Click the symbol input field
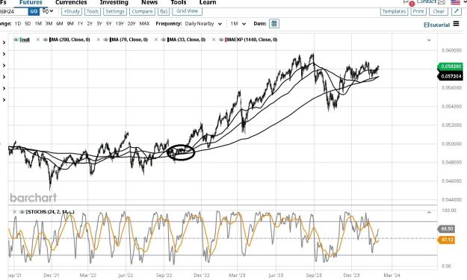This screenshot has width=467, height=280. pyautogui.click(x=13, y=11)
